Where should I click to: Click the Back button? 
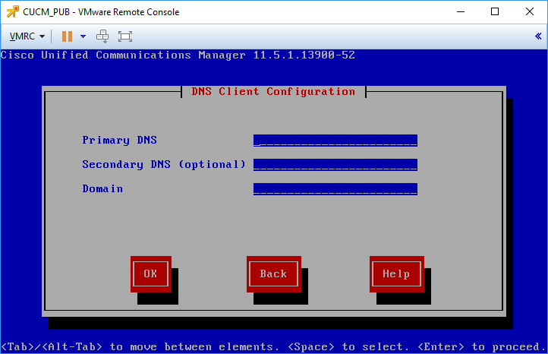click(x=274, y=274)
